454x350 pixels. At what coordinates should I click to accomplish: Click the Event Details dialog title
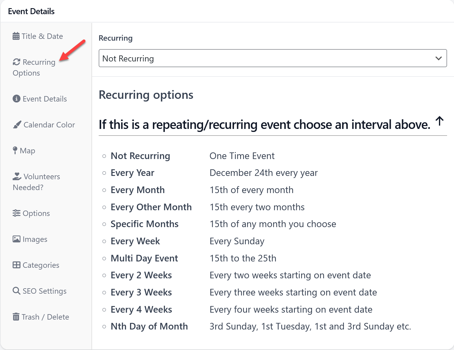coord(31,11)
